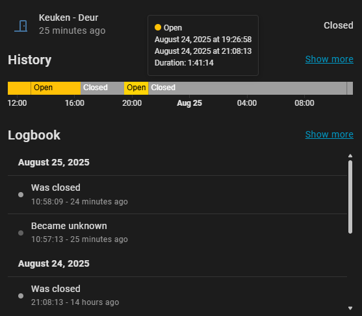Open 'Show more' link next to Logbook
Viewport: 362px width, 316px height.
point(330,134)
